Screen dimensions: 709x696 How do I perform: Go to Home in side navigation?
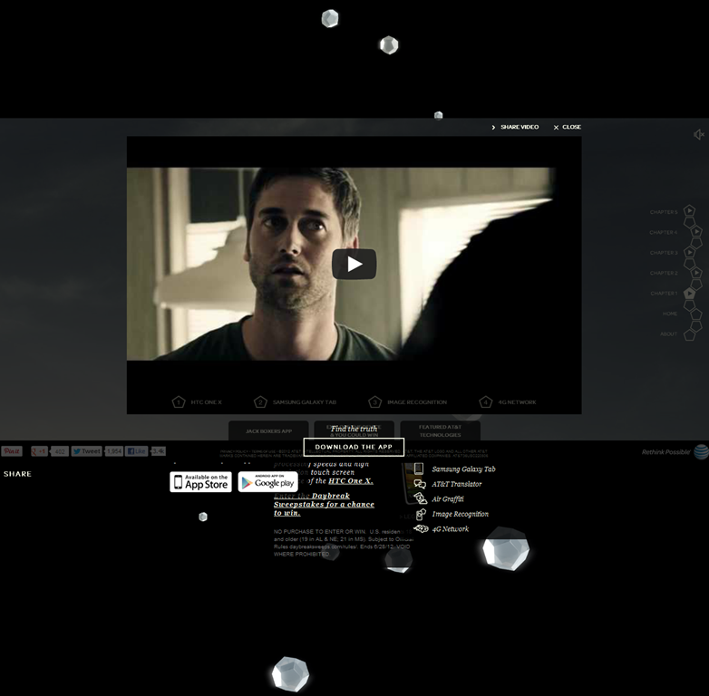(x=670, y=314)
